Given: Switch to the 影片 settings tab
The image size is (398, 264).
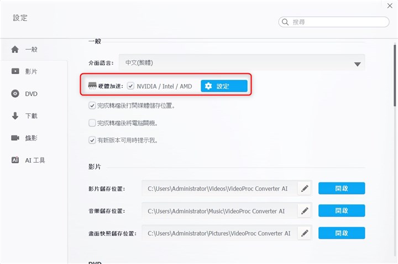Looking at the screenshot, I should (x=34, y=72).
